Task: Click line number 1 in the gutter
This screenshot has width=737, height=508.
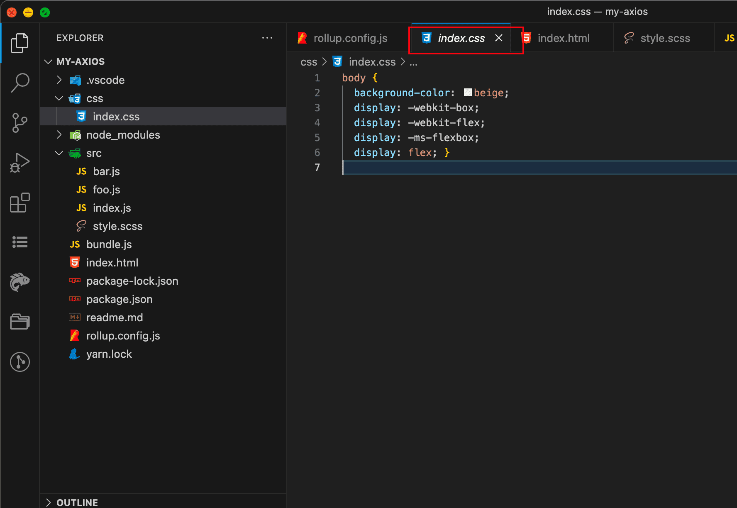Action: tap(317, 78)
